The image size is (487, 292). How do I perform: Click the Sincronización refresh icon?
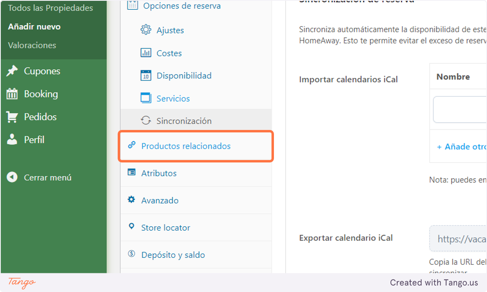point(146,121)
